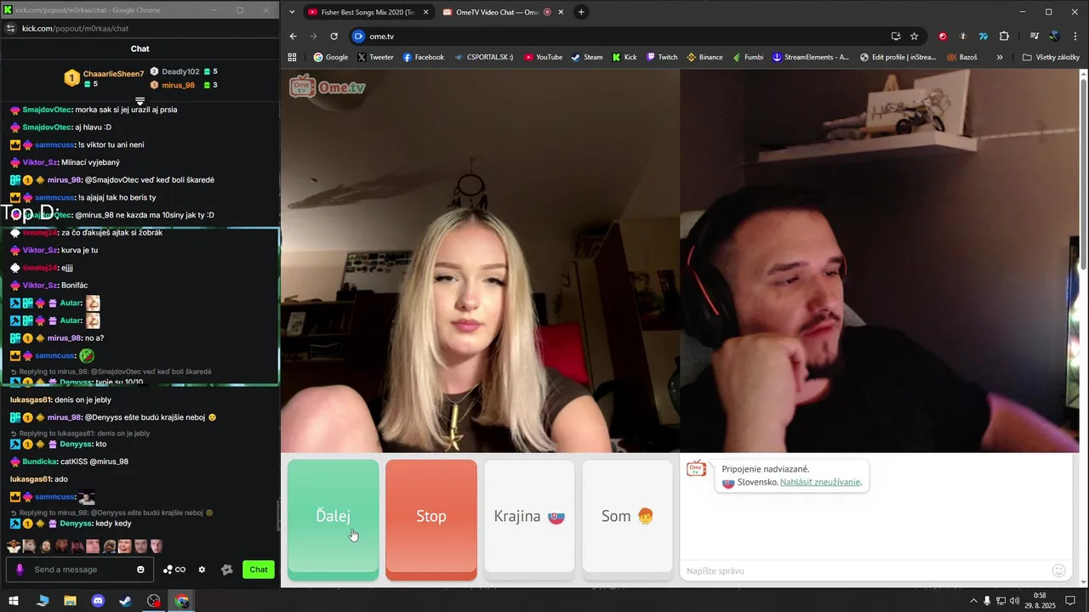Viewport: 1089px width, 612px height.
Task: Open the Binance bookmark
Action: coord(704,57)
